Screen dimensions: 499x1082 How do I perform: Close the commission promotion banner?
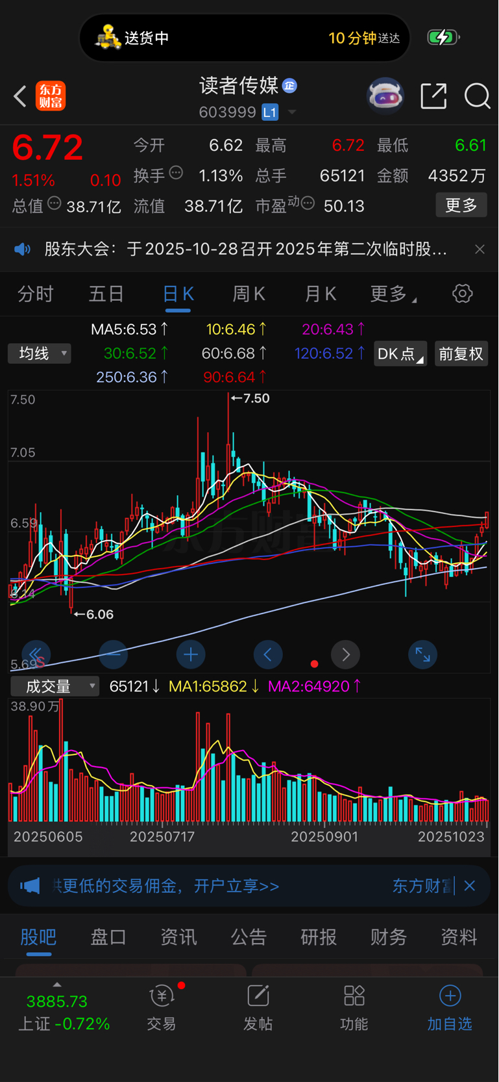tap(470, 886)
